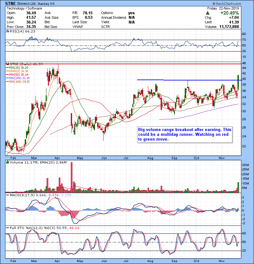The width and height of the screenshot is (254, 264).
Task: Click the Prev Close value 34.35
Action: pos(31,27)
